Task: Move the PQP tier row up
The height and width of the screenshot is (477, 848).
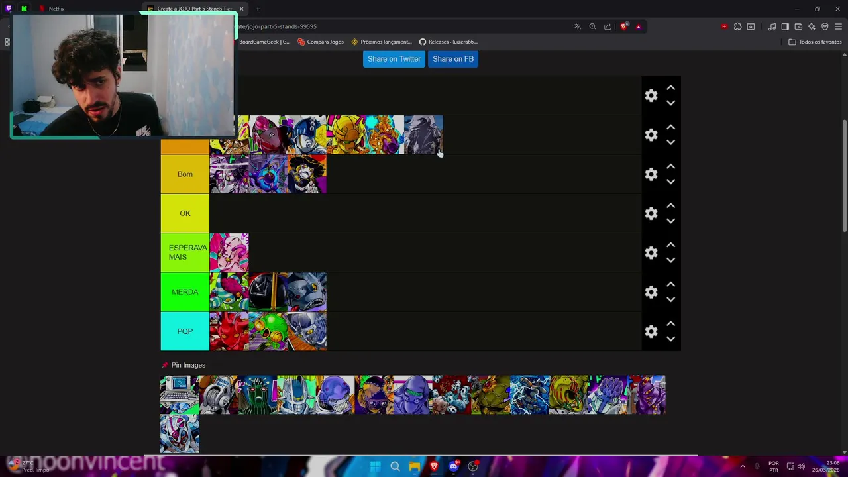Action: pyautogui.click(x=670, y=323)
